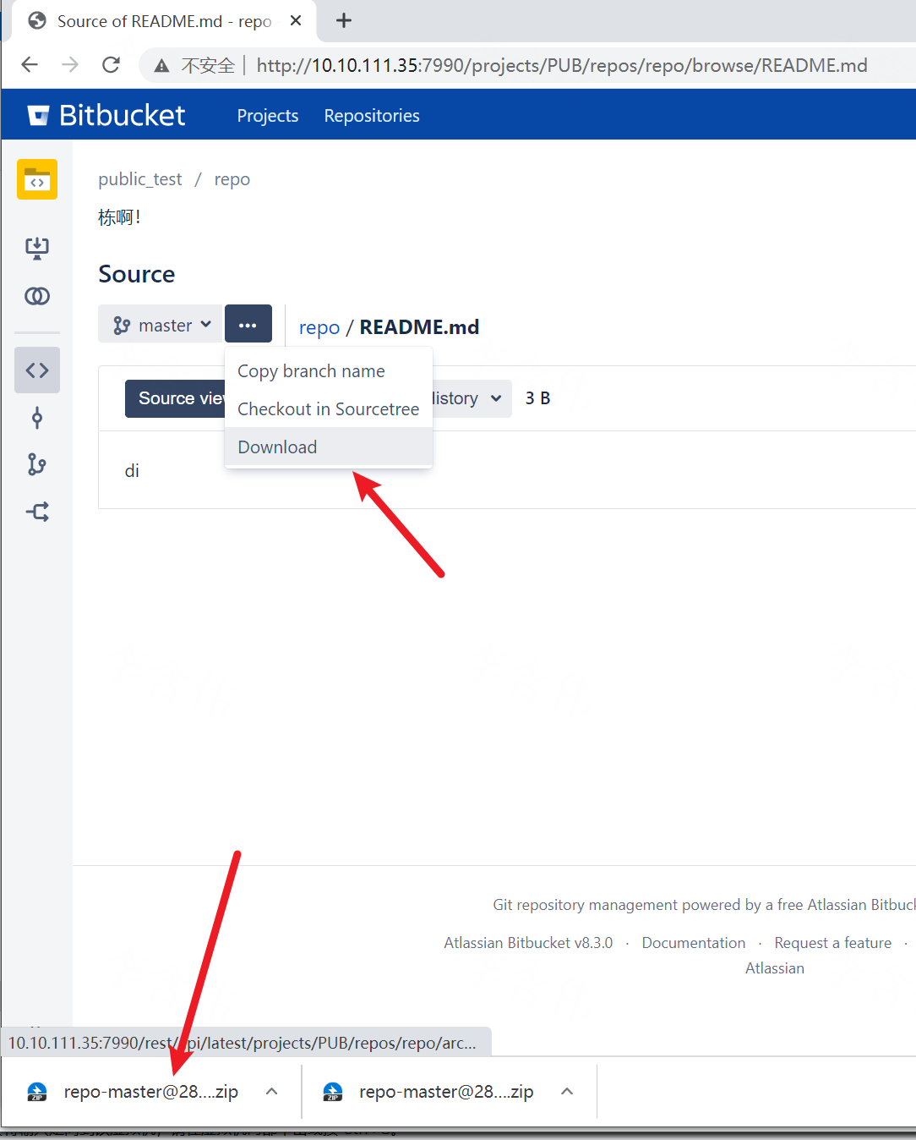
Task: Open the repo link beside README.md
Action: point(319,327)
